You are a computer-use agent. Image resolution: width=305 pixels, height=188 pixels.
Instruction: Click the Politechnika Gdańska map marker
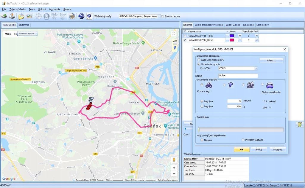[x=115, y=81]
